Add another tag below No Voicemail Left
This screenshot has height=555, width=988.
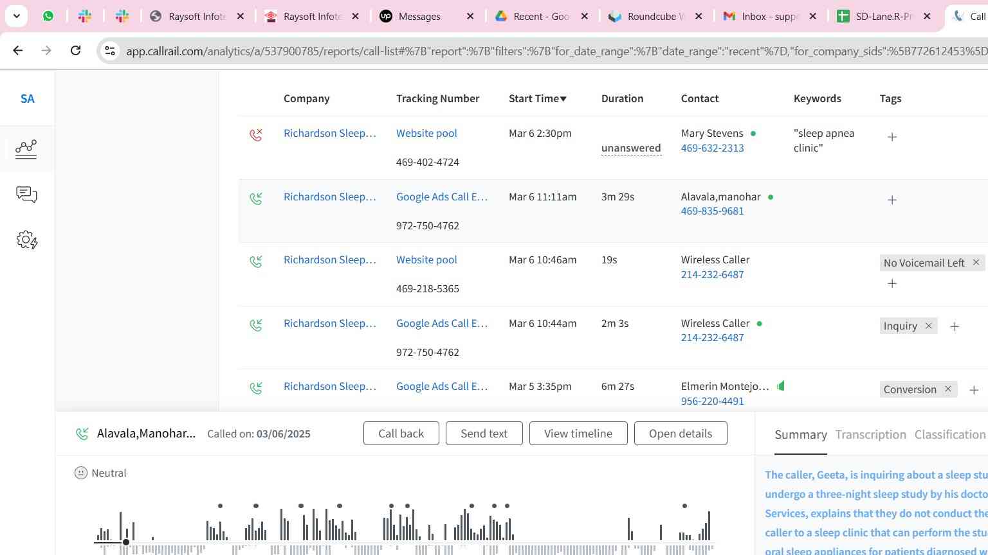[892, 283]
